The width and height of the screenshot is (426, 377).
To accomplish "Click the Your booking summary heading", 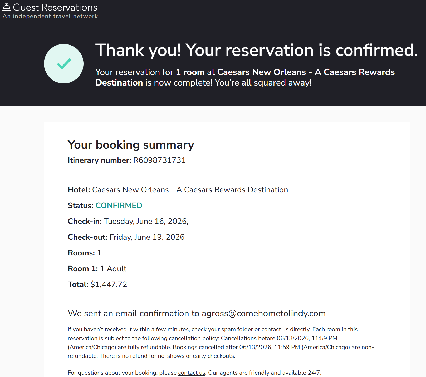I will pos(131,145).
